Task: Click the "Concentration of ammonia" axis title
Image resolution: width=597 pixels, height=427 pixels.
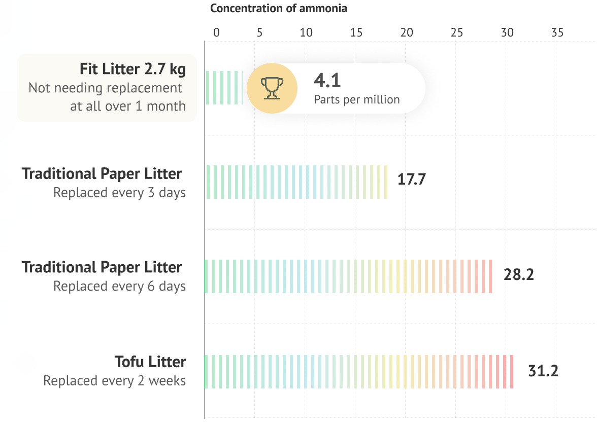Action: [279, 8]
